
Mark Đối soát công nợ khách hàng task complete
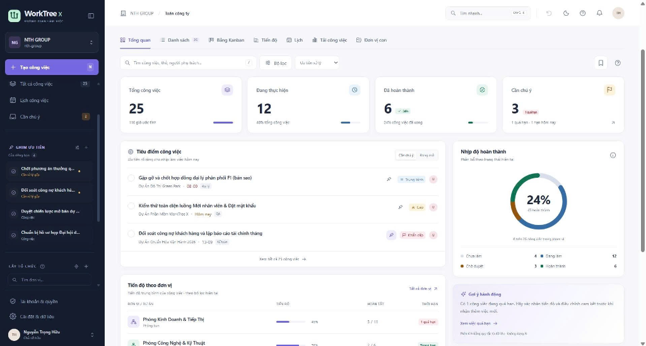coord(131,234)
